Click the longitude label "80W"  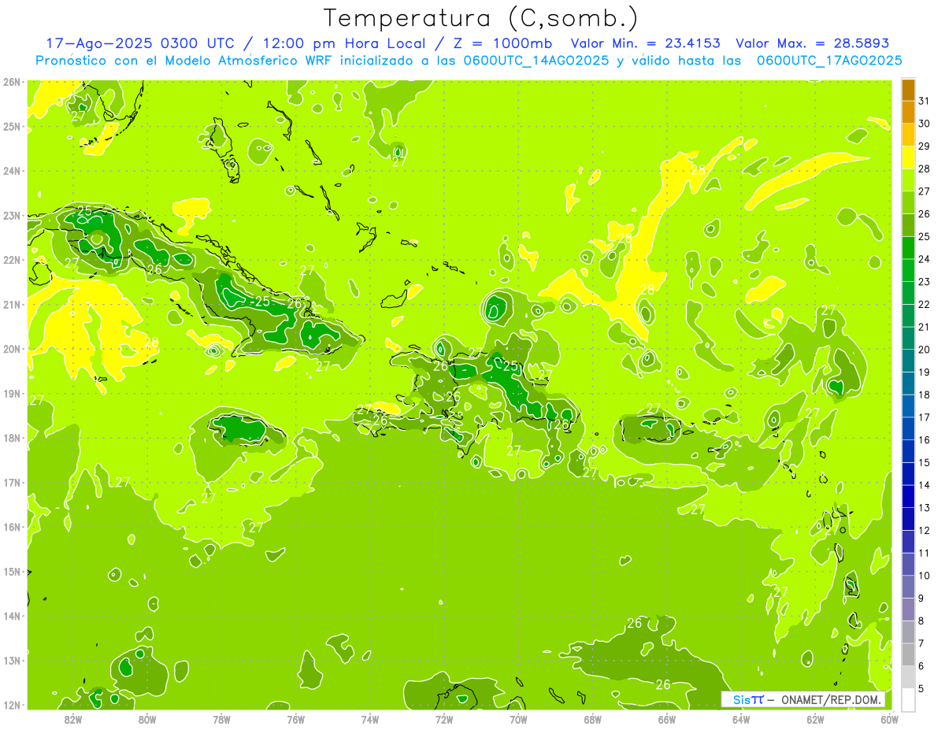pos(146,720)
